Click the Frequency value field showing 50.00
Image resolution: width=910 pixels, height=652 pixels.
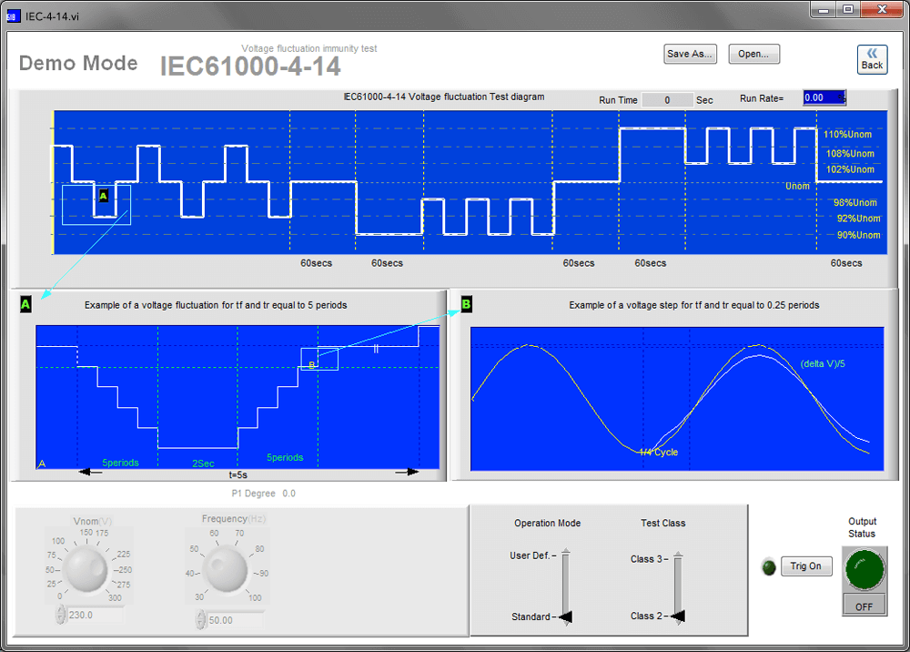[x=235, y=620]
